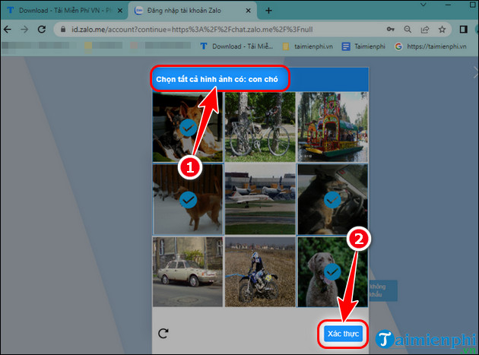Select the bicycles image tile

pos(260,126)
